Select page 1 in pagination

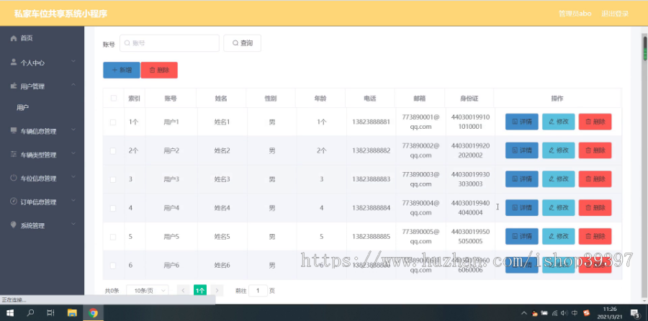pos(200,291)
